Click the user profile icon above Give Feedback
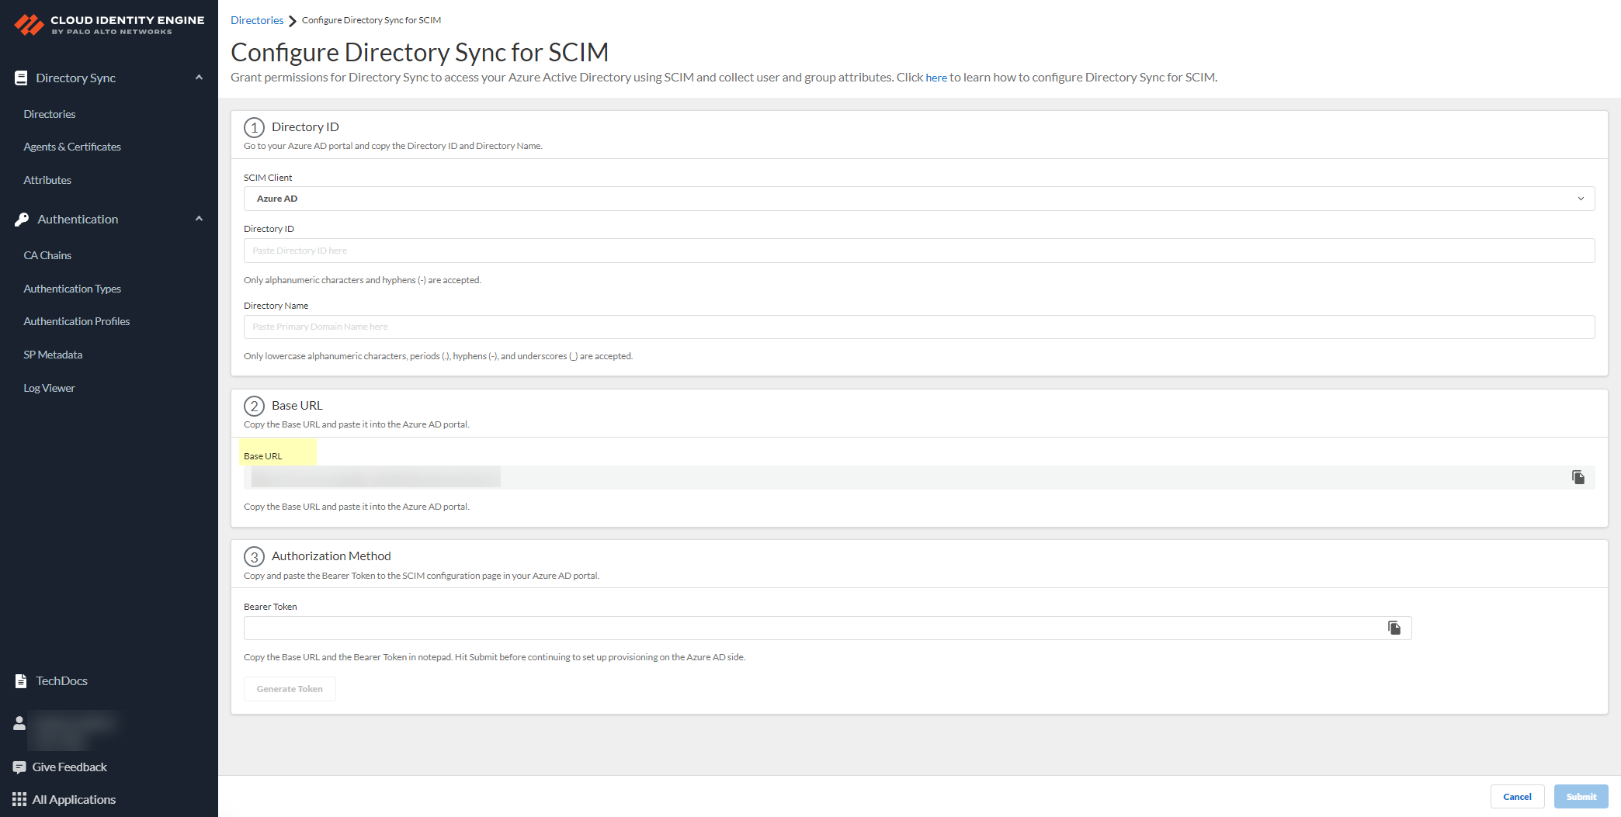 19,724
